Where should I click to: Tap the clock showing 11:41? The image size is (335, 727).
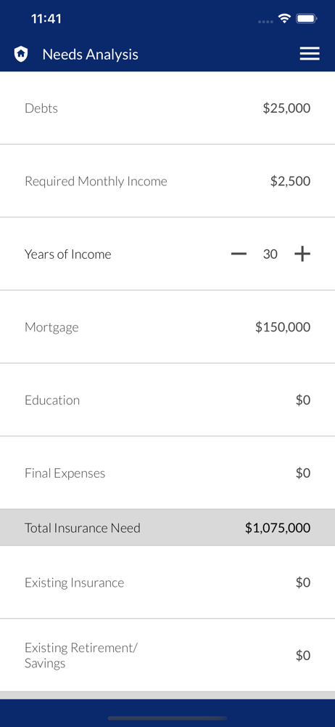coord(46,19)
